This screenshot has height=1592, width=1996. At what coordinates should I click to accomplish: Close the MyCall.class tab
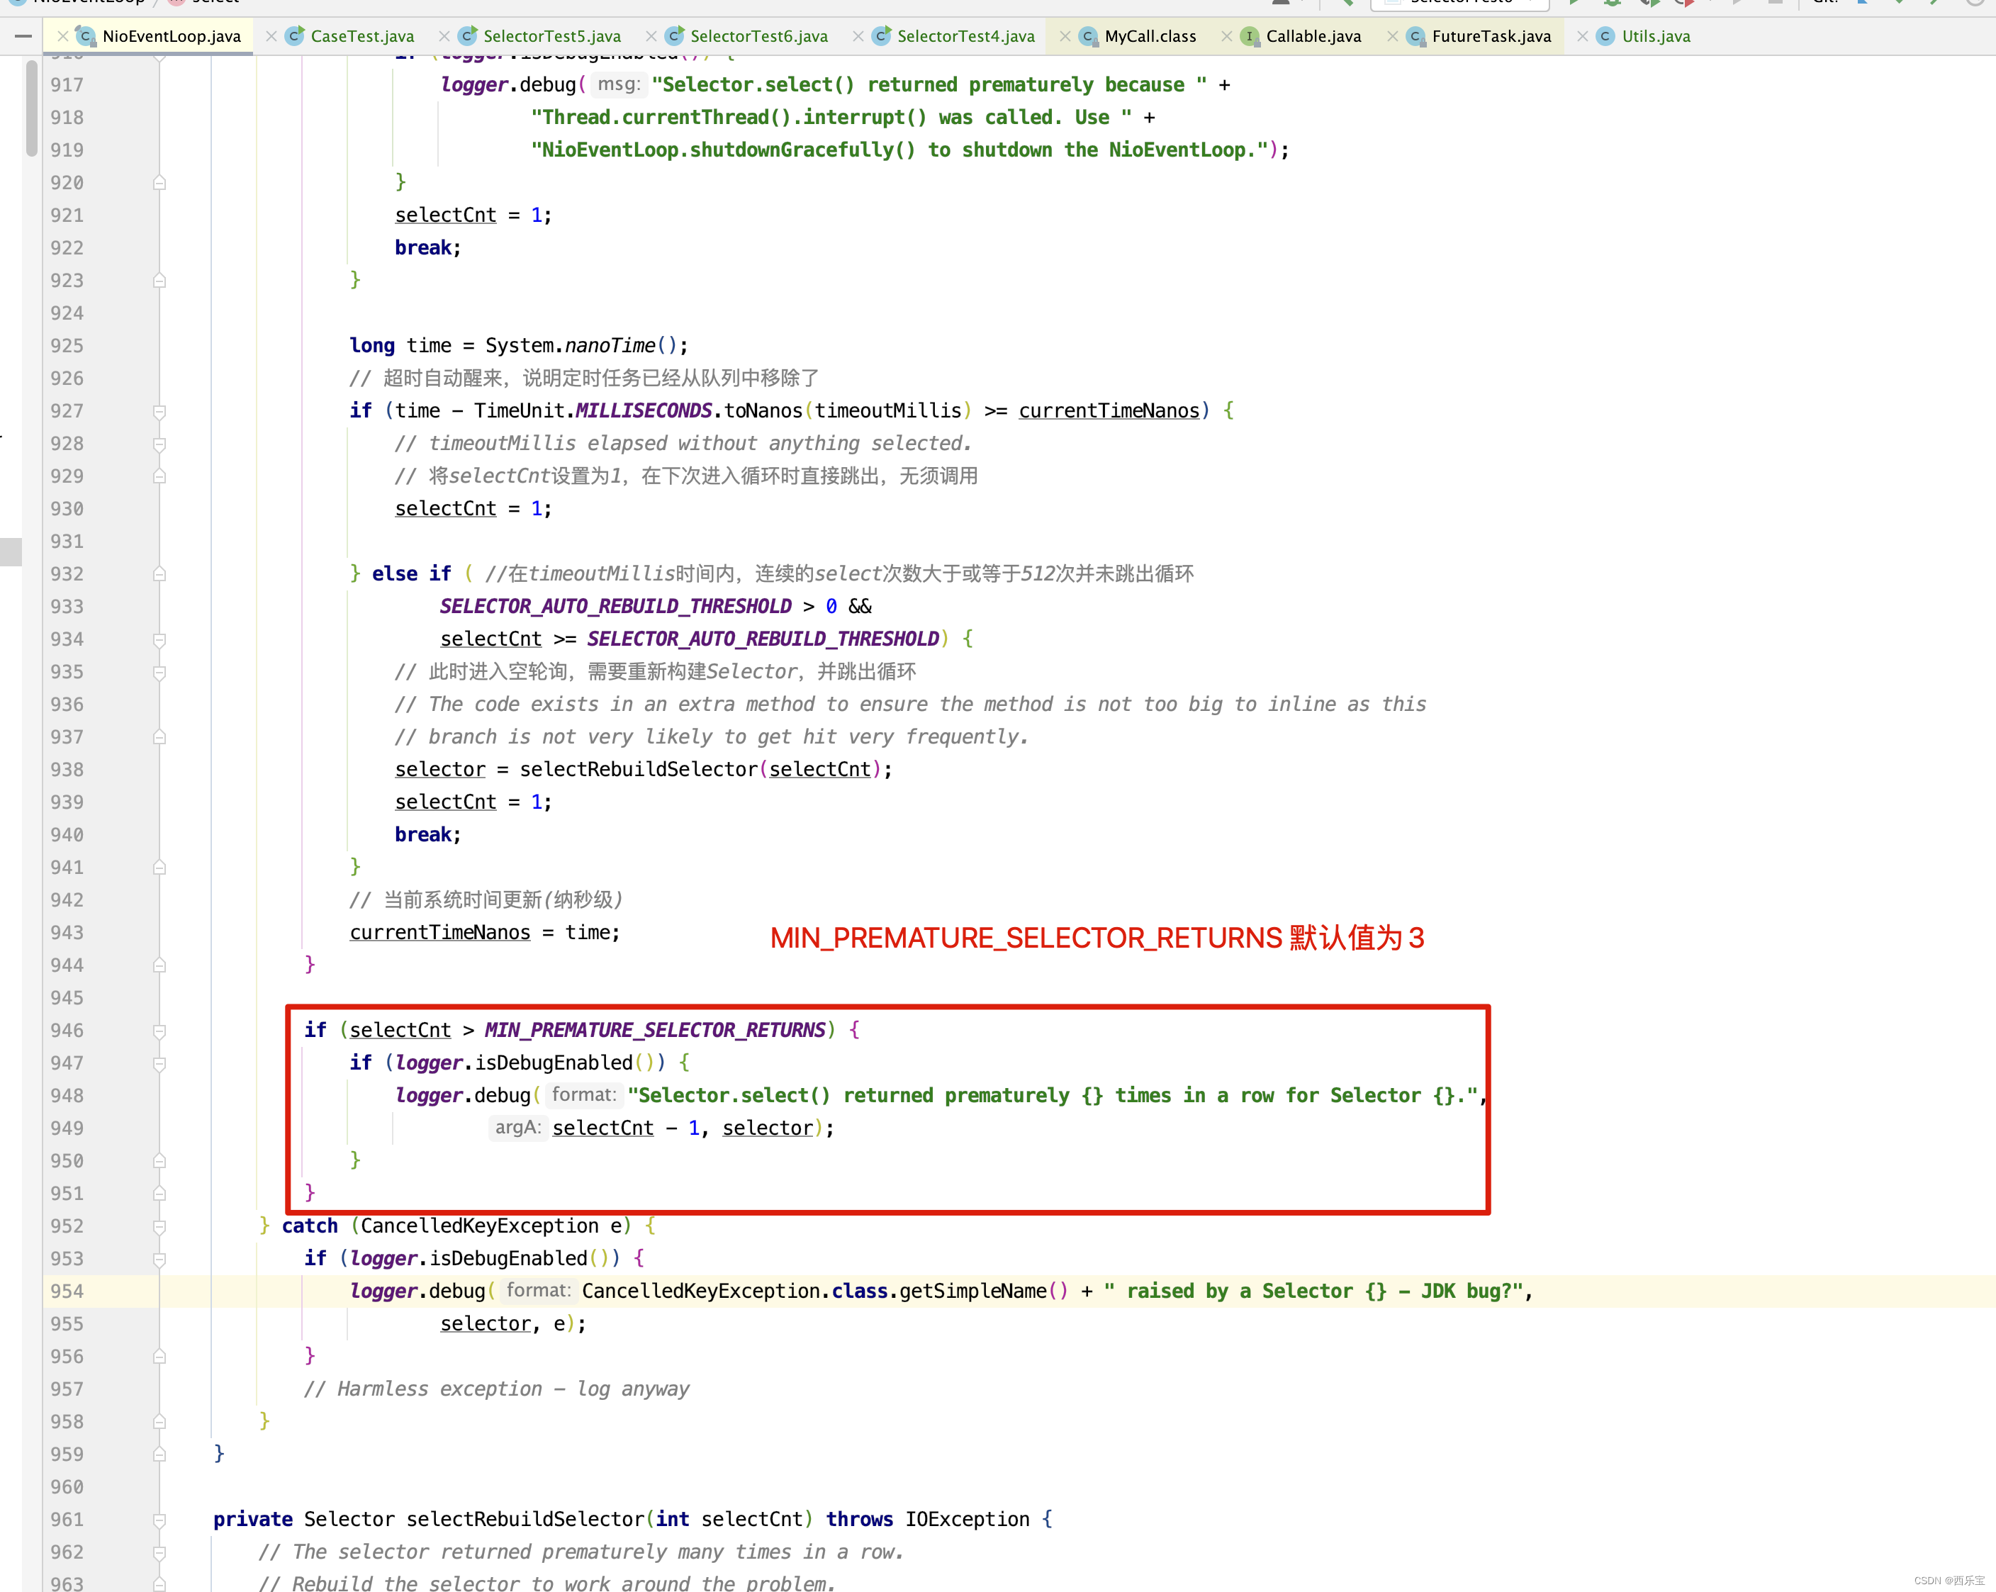pyautogui.click(x=1065, y=36)
